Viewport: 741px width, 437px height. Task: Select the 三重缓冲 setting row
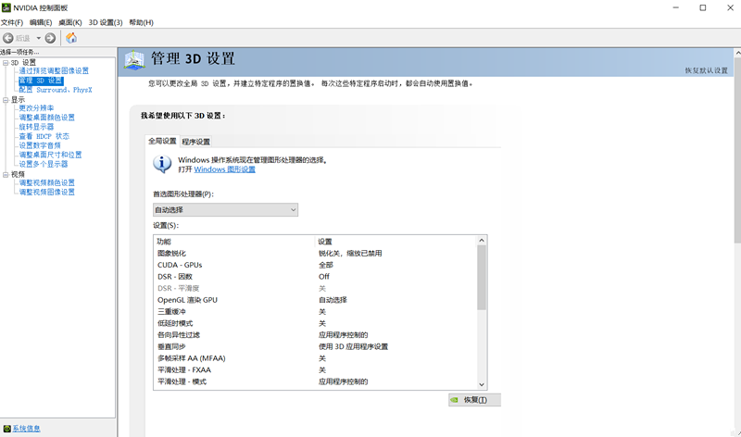click(315, 312)
